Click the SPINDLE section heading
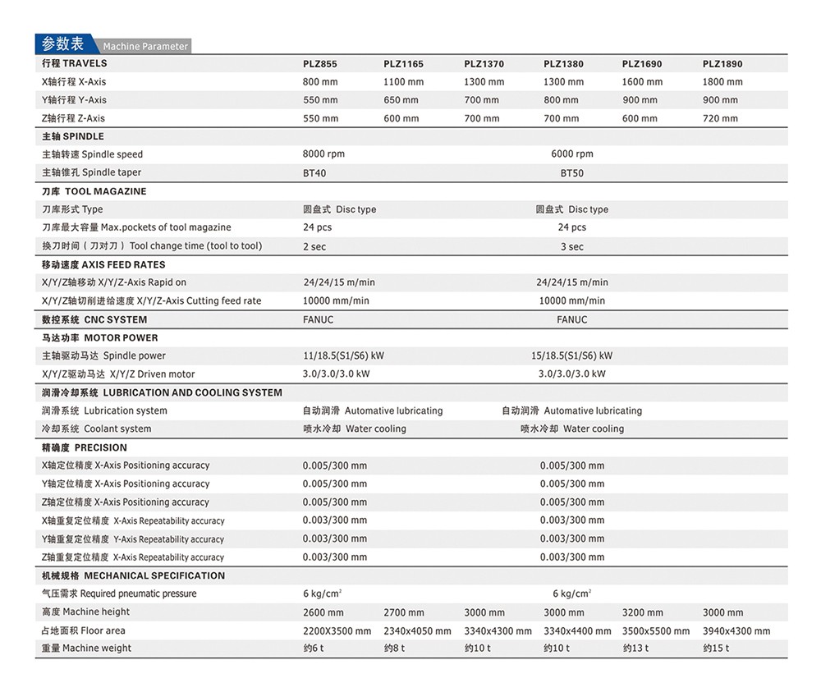Viewport: 821px width, 692px height. click(x=73, y=136)
